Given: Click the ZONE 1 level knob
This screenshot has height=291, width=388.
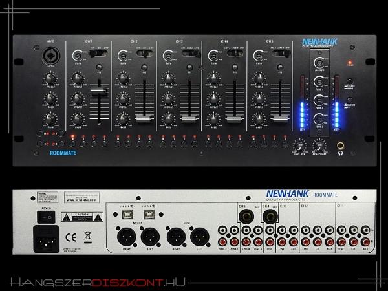Looking at the screenshot, I should (319, 81).
